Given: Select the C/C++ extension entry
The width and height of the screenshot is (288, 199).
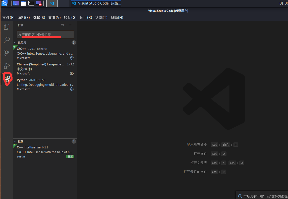Looking at the screenshot, I should pyautogui.click(x=45, y=53).
